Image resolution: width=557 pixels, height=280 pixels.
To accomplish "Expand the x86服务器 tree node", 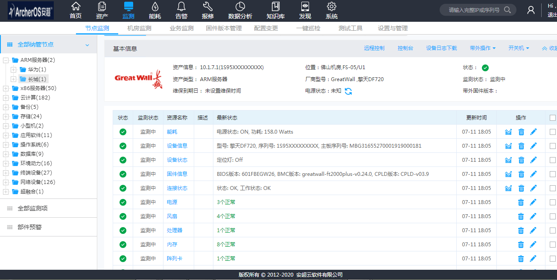I will coord(7,88).
